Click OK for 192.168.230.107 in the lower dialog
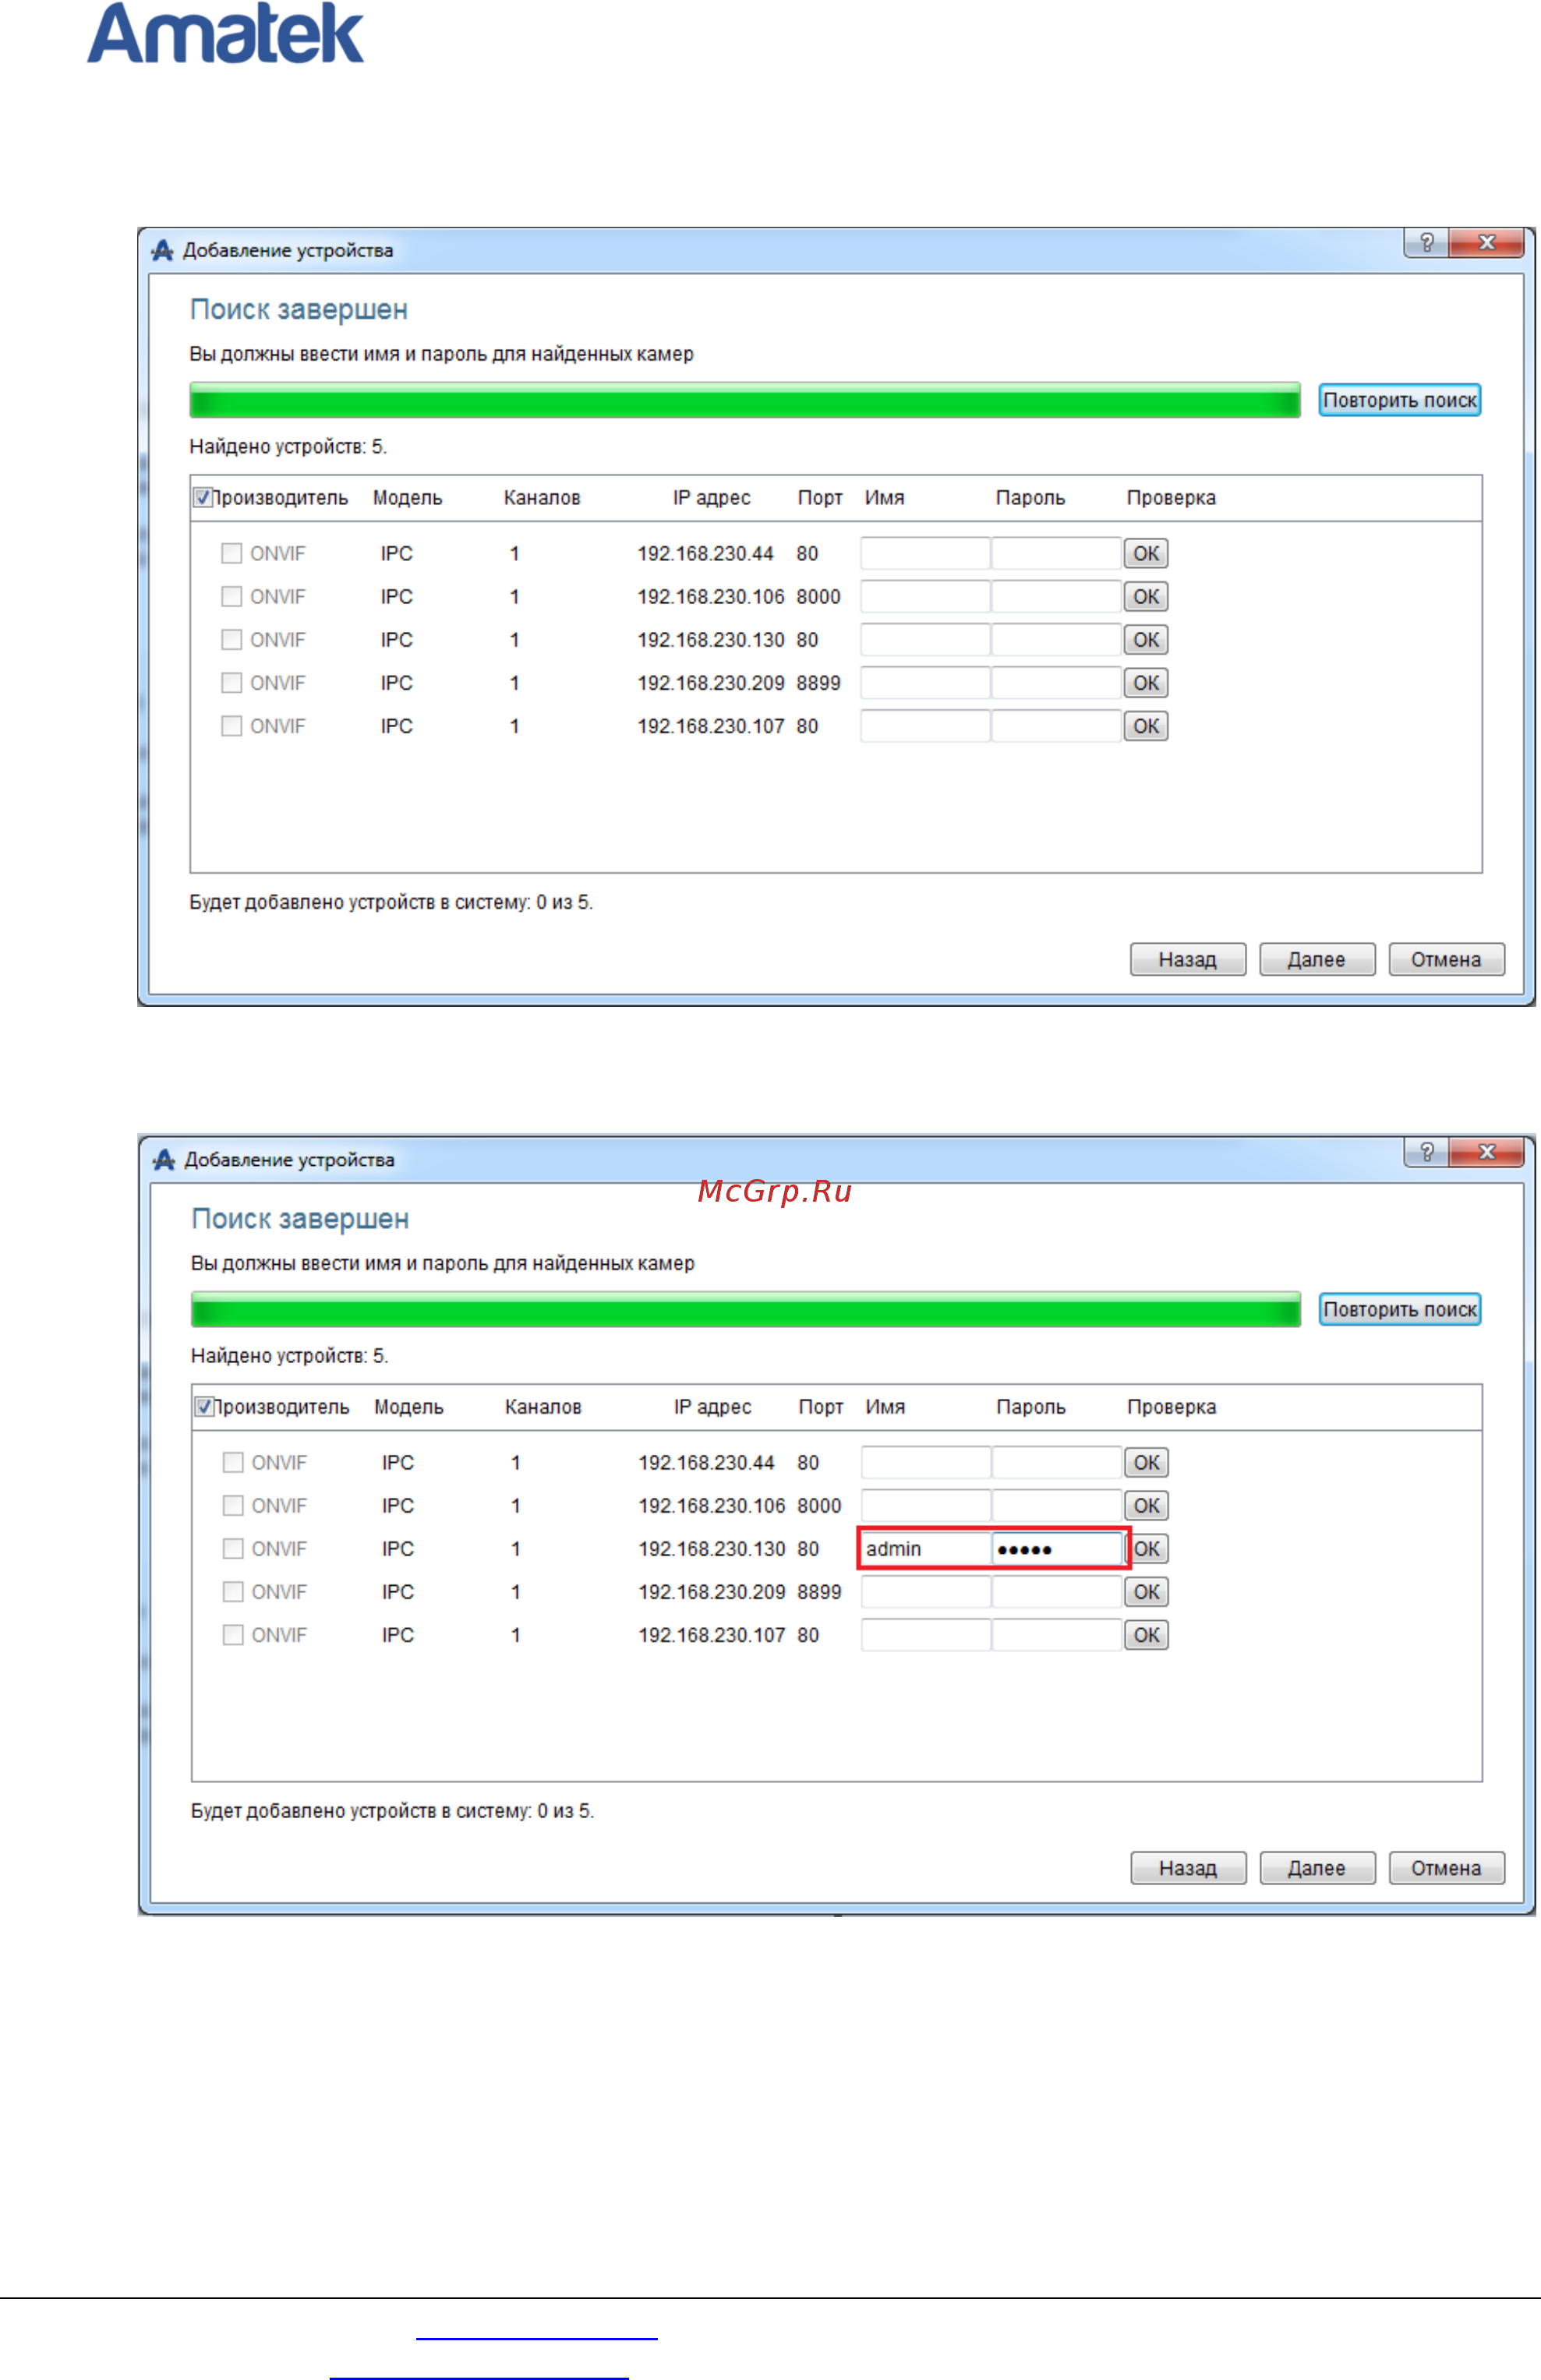Image resolution: width=1541 pixels, height=2380 pixels. coord(1147,1634)
